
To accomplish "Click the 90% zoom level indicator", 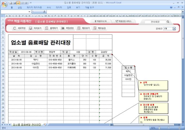I will click(153, 128).
